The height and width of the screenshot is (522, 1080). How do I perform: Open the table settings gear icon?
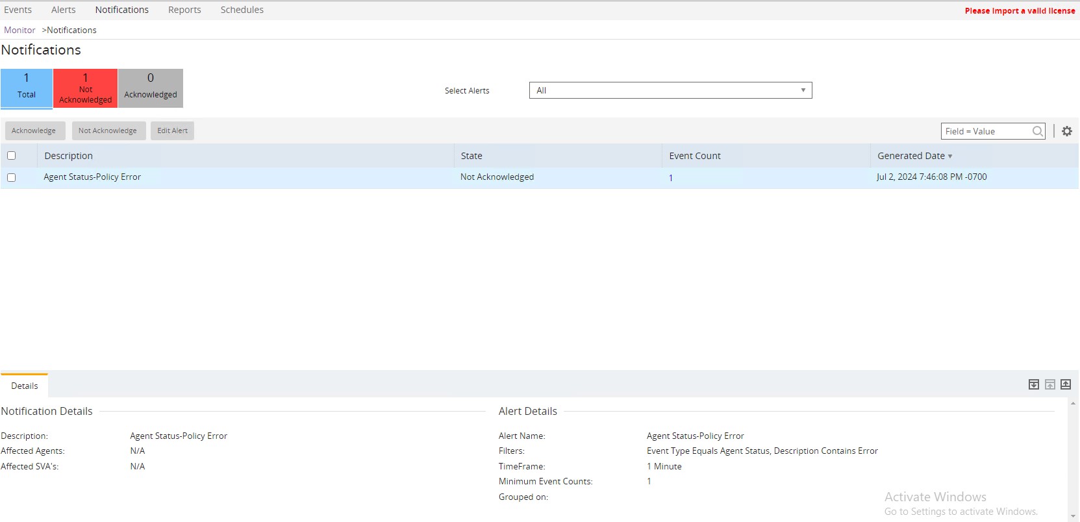click(x=1066, y=131)
